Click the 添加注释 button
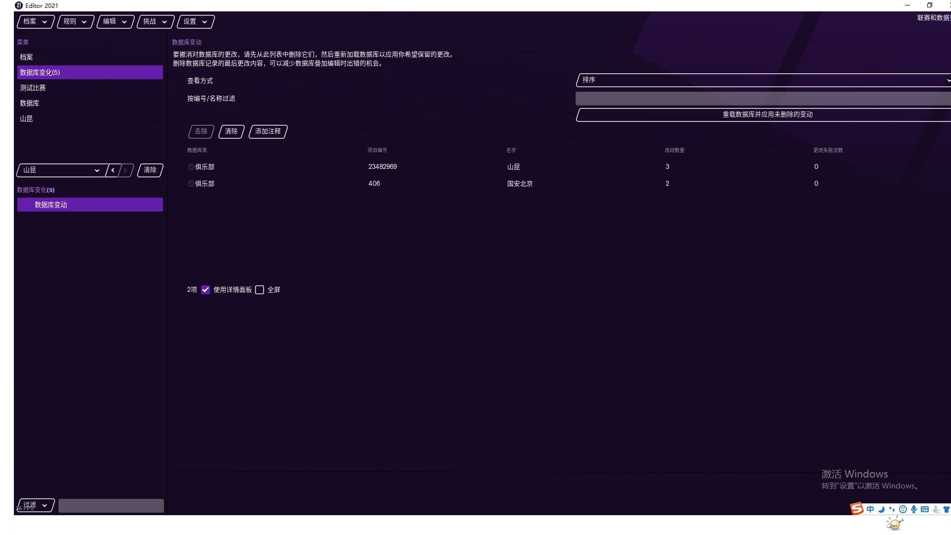The height and width of the screenshot is (535, 951). click(268, 132)
